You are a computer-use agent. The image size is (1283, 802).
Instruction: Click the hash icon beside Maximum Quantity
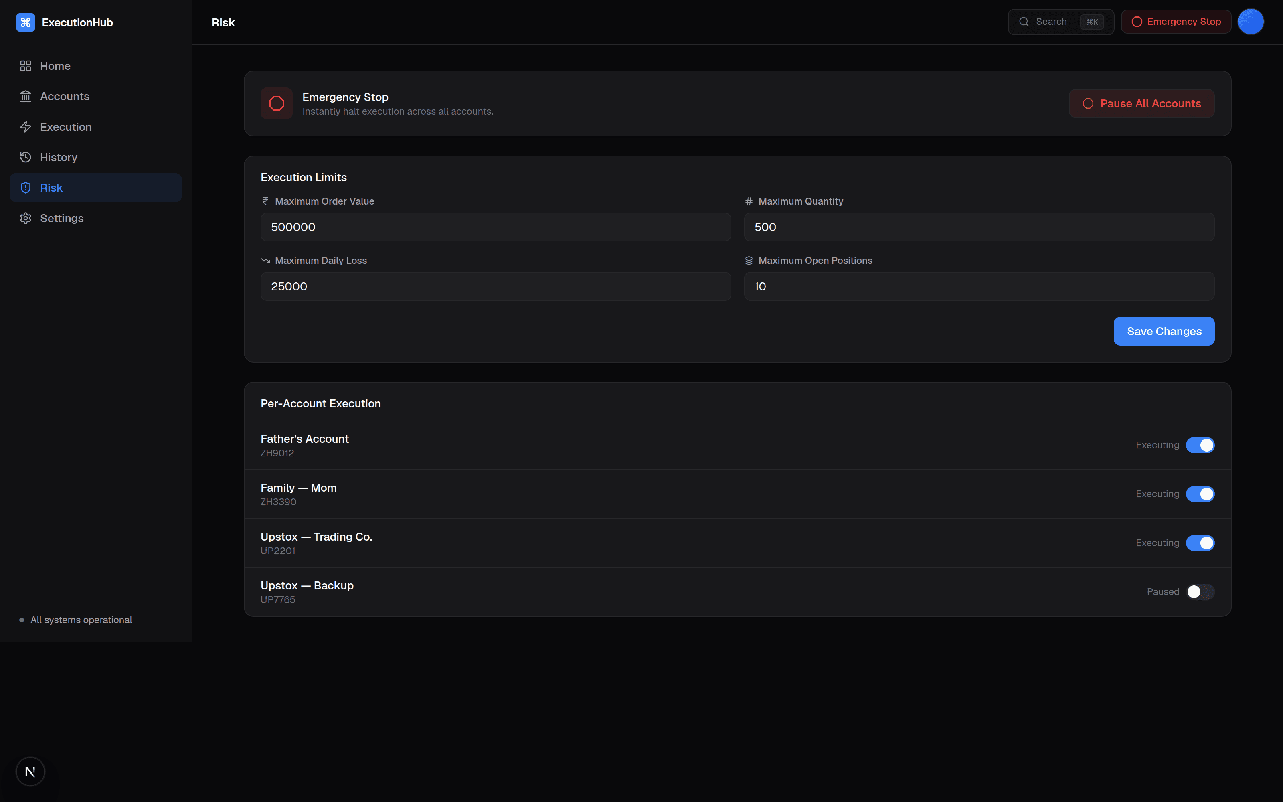749,201
